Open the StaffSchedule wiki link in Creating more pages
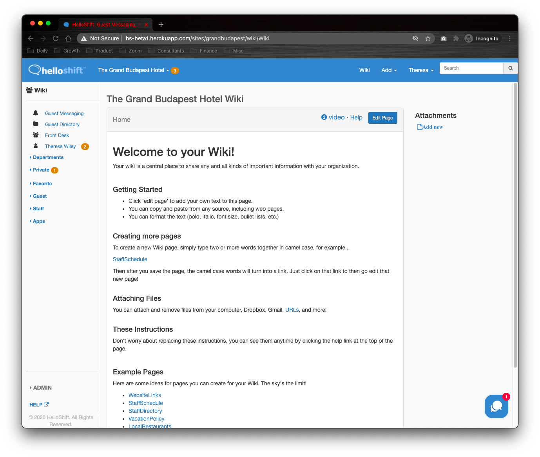This screenshot has width=540, height=457. pos(130,259)
